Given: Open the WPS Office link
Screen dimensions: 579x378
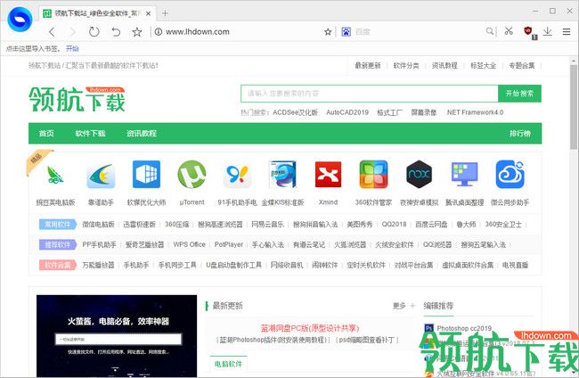Looking at the screenshot, I should tap(189, 244).
